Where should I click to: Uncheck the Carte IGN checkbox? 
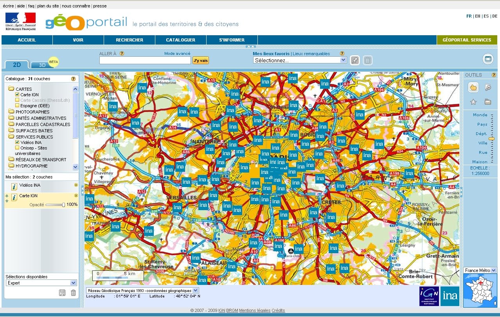click(x=17, y=95)
